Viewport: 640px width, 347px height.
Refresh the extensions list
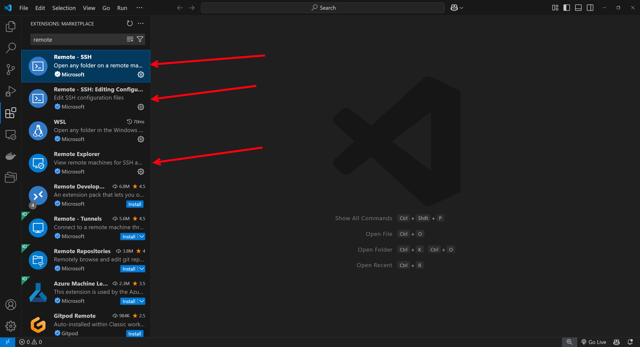tap(129, 23)
